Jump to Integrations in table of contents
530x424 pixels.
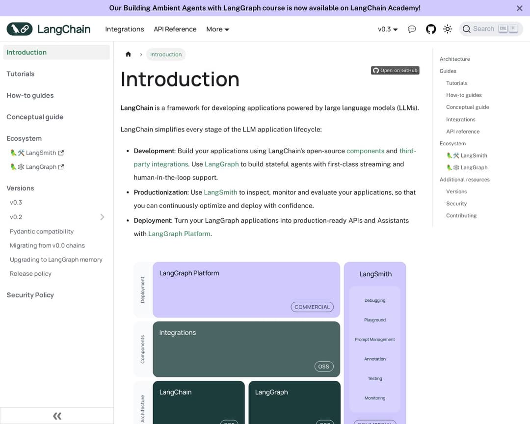click(x=461, y=119)
